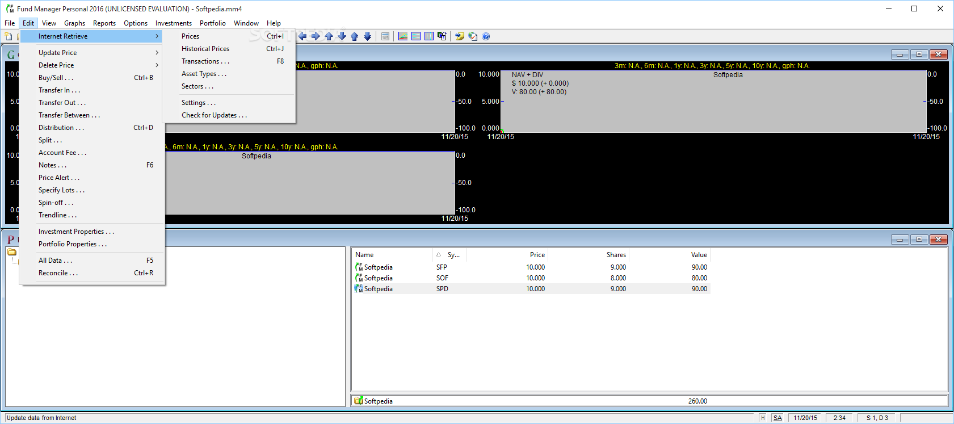The image size is (954, 424).
Task: Click the SPD investment fund icon
Action: point(359,289)
